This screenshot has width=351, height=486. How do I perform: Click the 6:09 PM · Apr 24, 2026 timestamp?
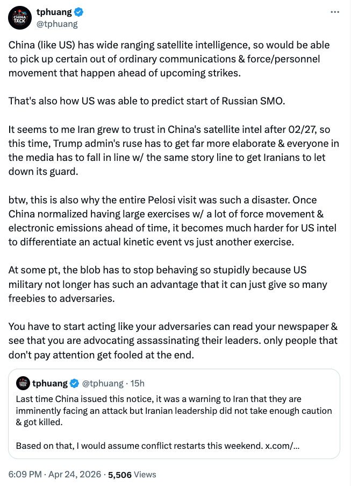coord(55,474)
